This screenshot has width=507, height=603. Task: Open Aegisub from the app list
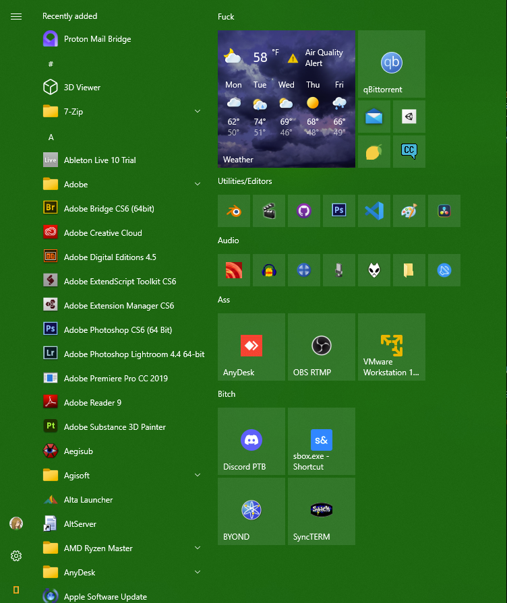[x=123, y=451]
